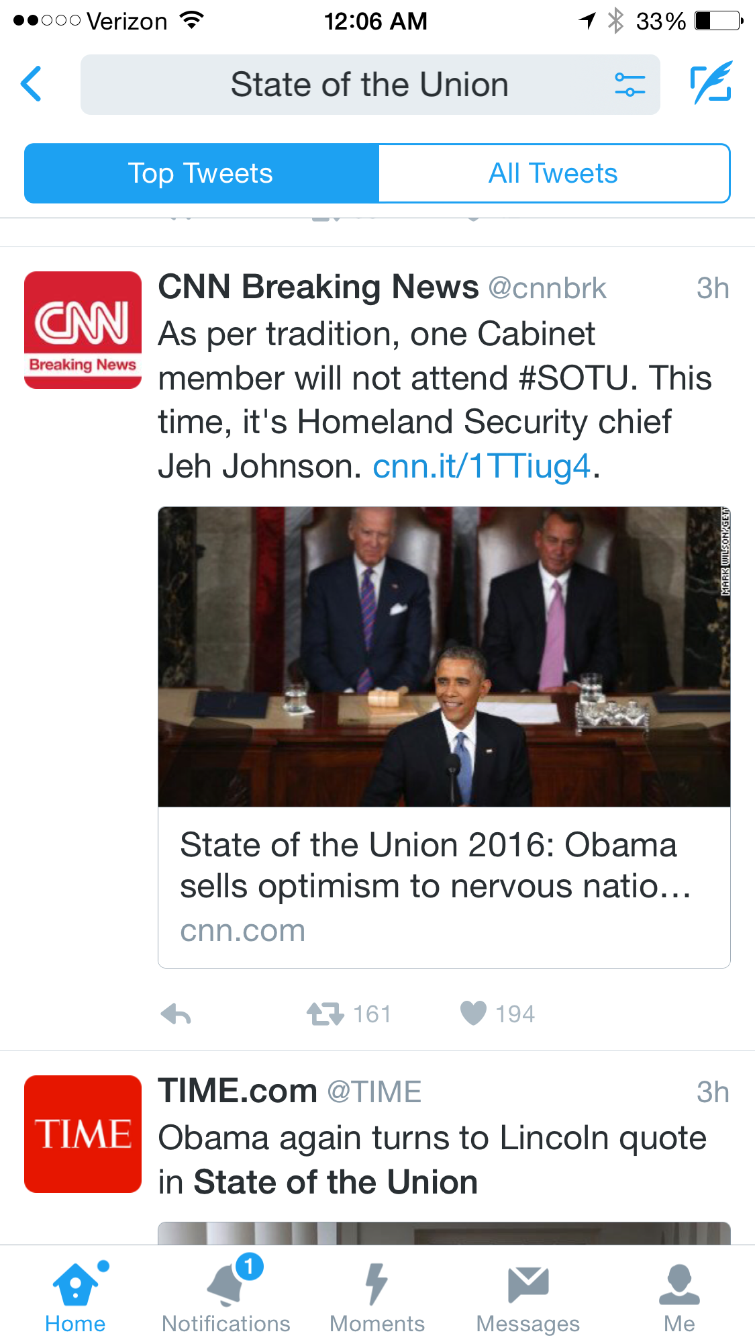
Task: Open the Me profile tab
Action: 679,1297
